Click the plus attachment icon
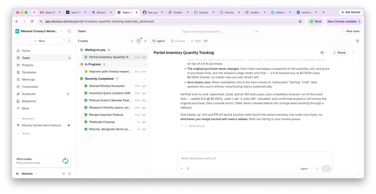 [x=181, y=169]
